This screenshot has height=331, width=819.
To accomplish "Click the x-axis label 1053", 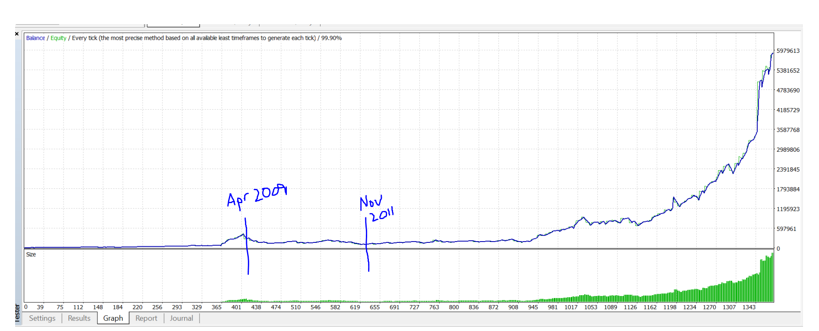I will 591,307.
